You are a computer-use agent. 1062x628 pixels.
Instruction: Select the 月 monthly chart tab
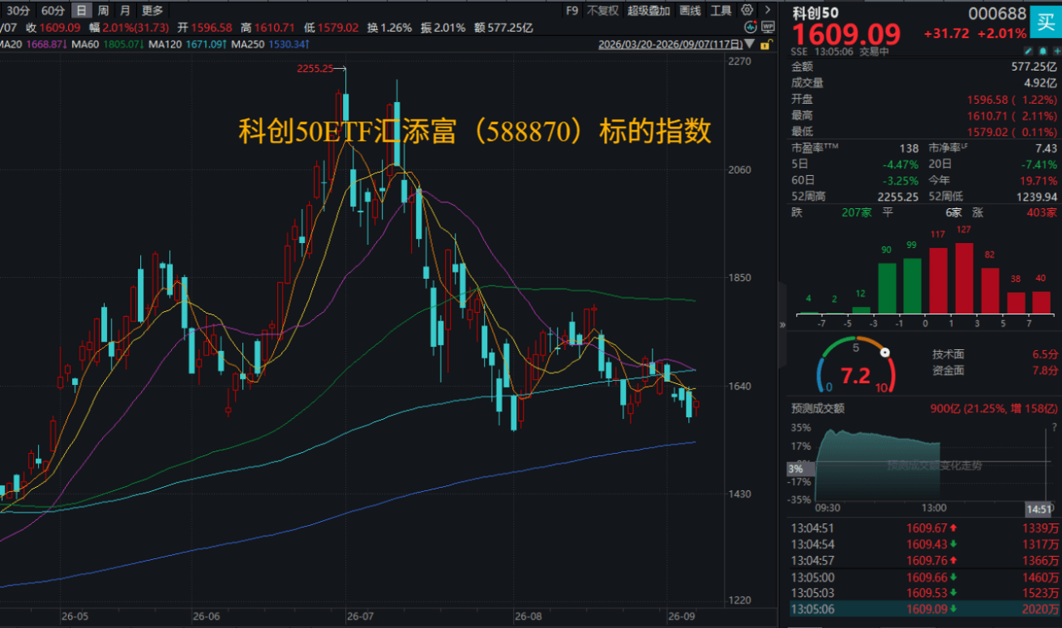tap(124, 11)
